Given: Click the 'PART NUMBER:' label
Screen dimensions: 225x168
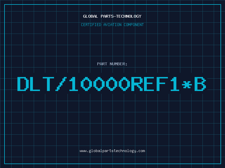Looking at the screenshot, I should pos(112,64).
